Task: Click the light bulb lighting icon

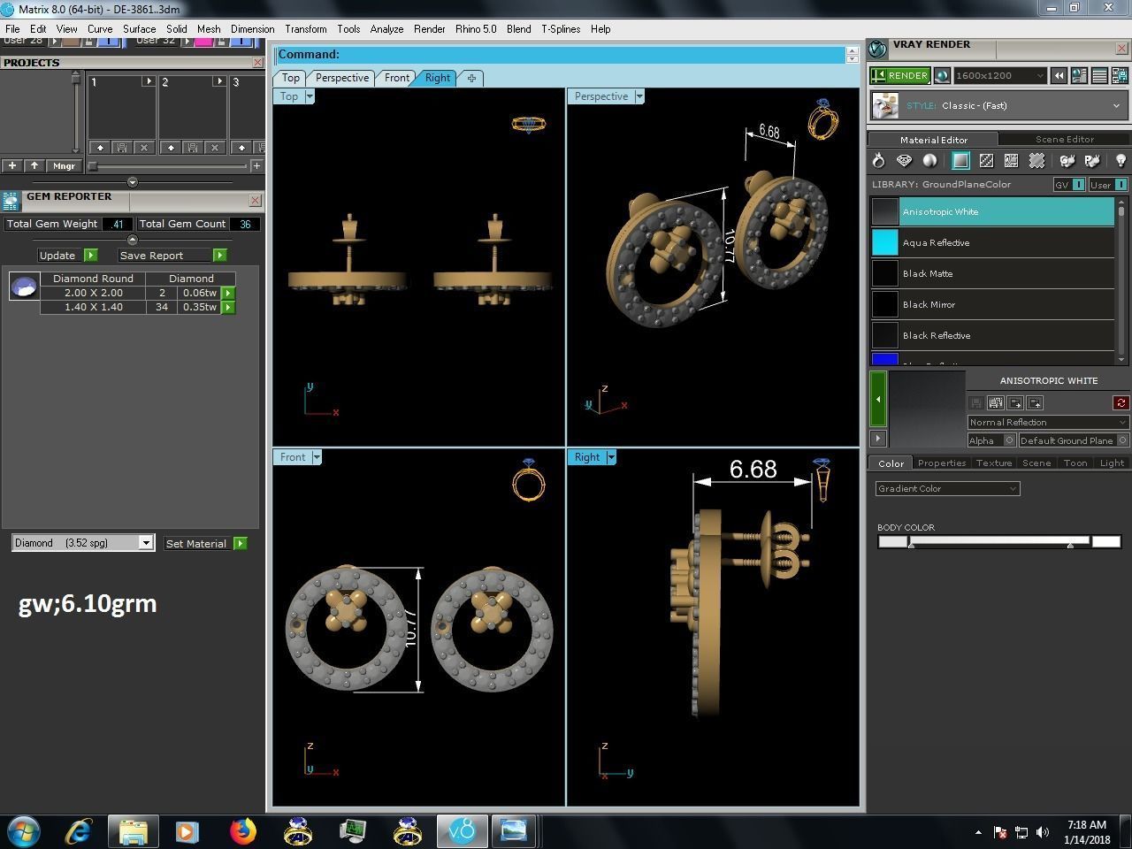Action: click(x=1121, y=161)
